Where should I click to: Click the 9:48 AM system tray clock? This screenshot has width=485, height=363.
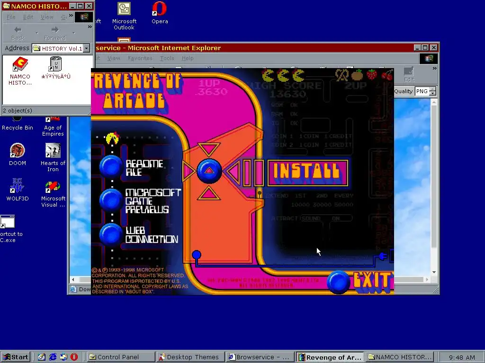[461, 357]
